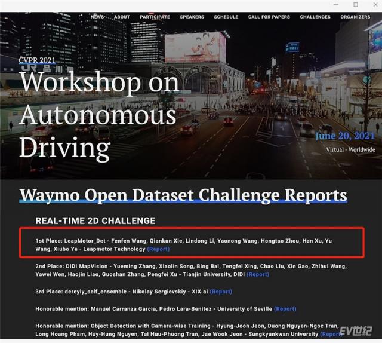Open the University of Seville Report link

(285, 309)
